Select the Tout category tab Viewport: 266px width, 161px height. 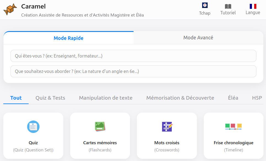(16, 98)
